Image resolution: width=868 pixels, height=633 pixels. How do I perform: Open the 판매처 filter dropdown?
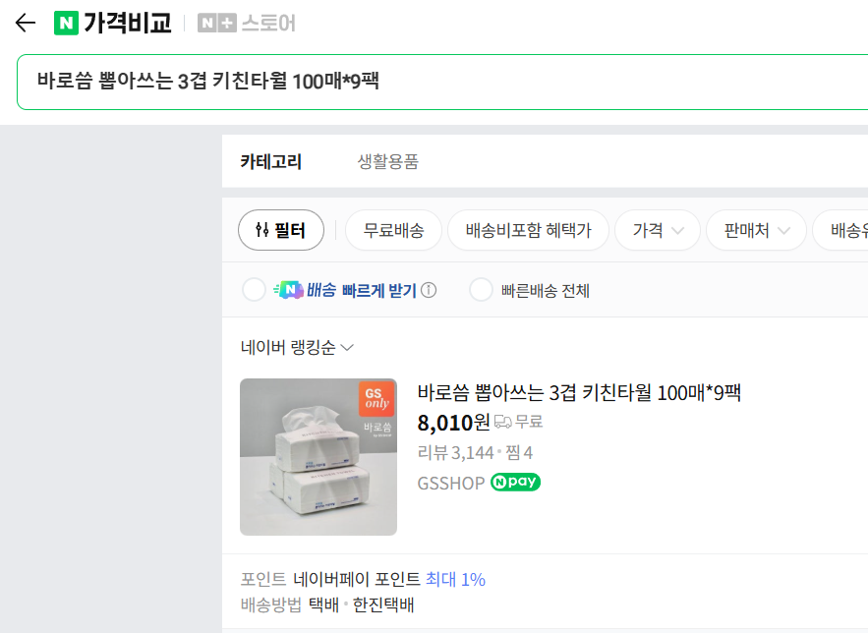point(756,231)
